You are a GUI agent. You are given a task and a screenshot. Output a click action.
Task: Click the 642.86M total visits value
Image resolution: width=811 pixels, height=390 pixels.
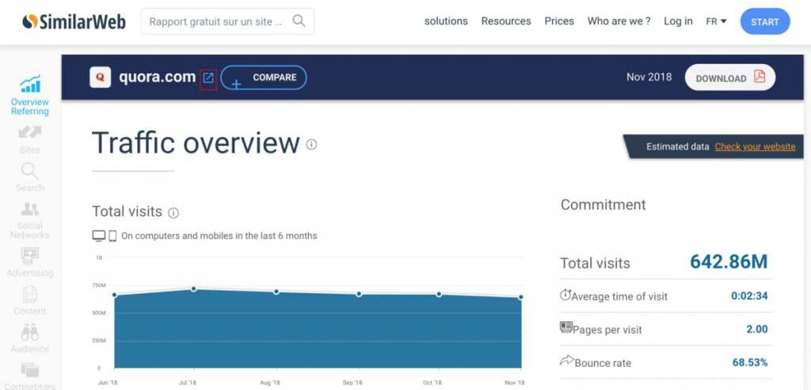pos(729,262)
